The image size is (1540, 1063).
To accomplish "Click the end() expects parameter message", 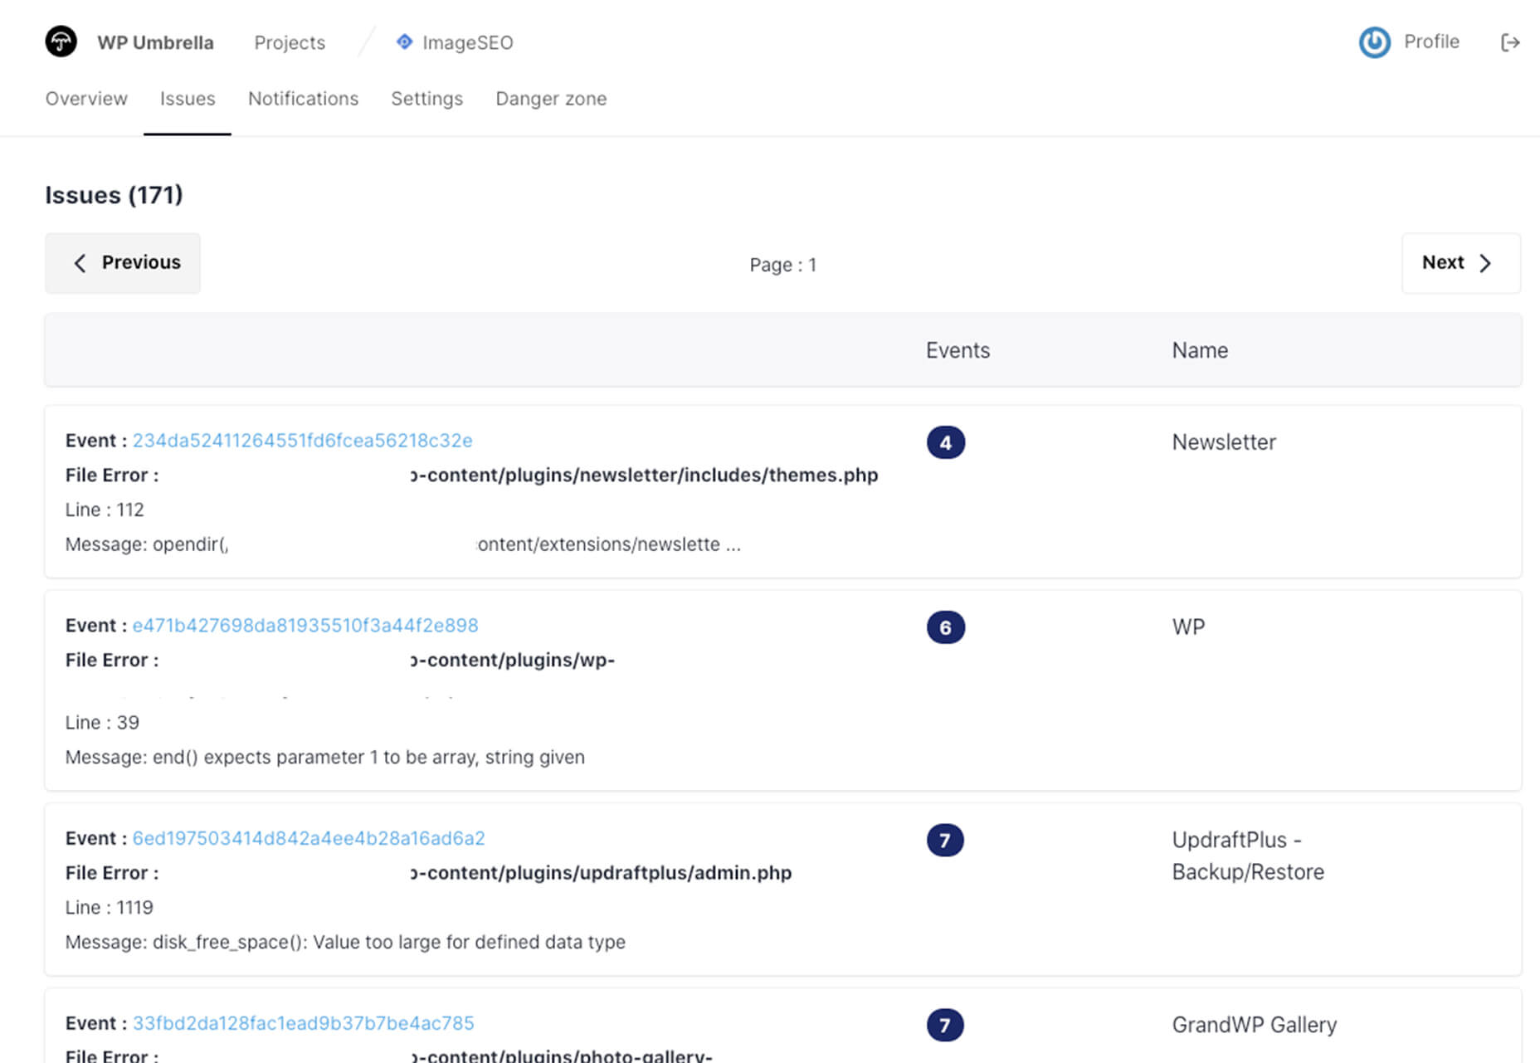I will [325, 758].
